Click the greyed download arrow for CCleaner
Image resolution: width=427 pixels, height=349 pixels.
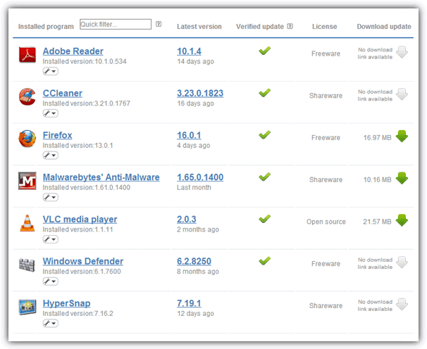coord(402,94)
